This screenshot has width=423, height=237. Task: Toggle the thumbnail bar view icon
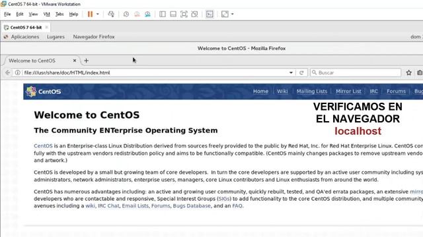(x=173, y=14)
